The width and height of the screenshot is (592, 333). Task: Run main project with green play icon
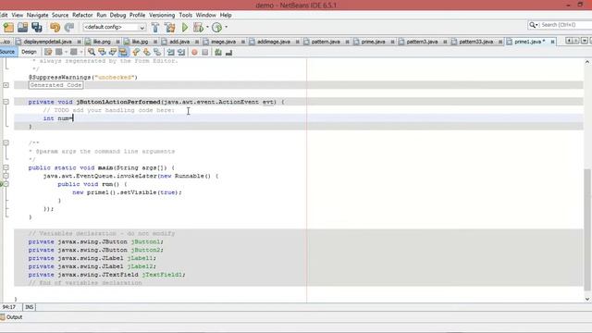[185, 27]
